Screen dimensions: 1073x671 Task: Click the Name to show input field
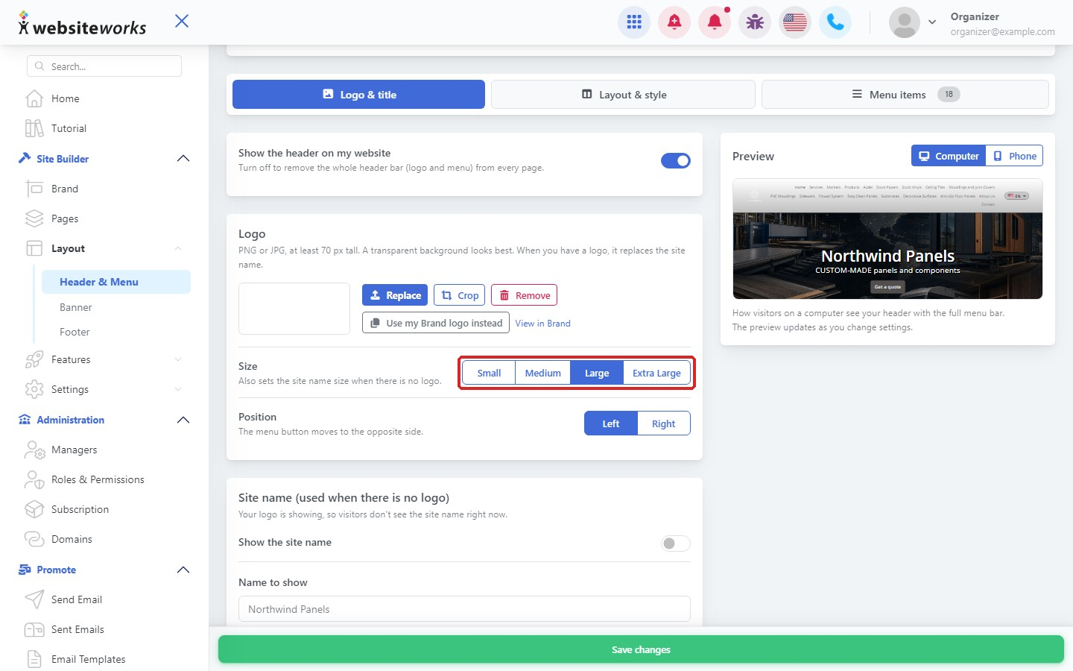click(464, 609)
